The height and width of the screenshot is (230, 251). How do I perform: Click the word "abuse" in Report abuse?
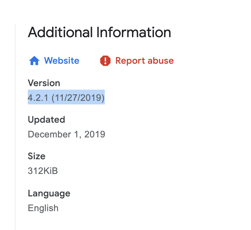tap(161, 61)
